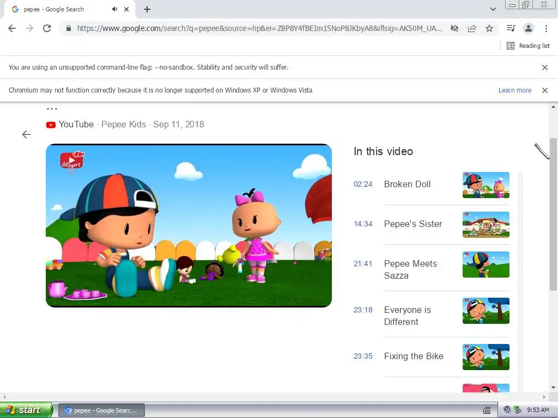
Task: Open Chromium three-dot menu
Action: tap(546, 28)
